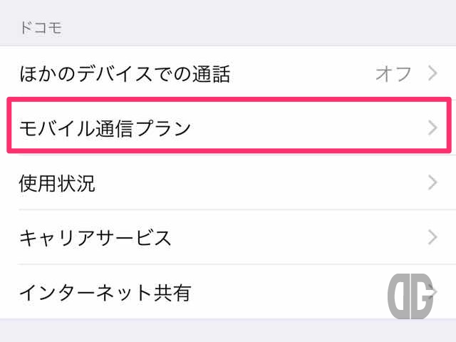Tap the arrow icon on 使用状況 row
Viewport: 456px width, 342px height.
[x=432, y=182]
